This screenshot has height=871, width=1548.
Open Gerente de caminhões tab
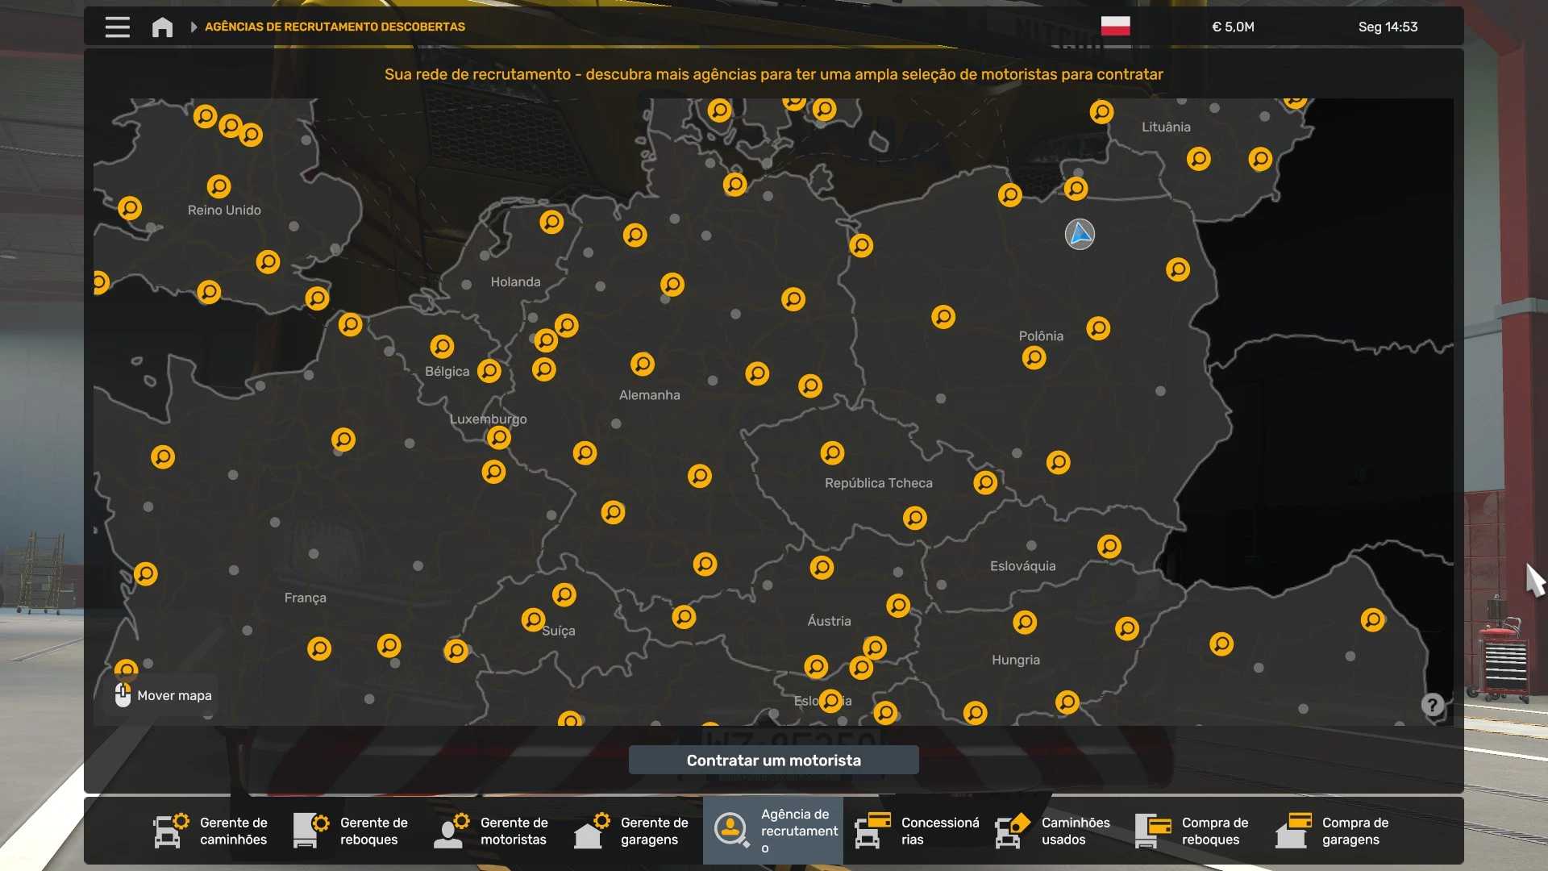(x=211, y=831)
